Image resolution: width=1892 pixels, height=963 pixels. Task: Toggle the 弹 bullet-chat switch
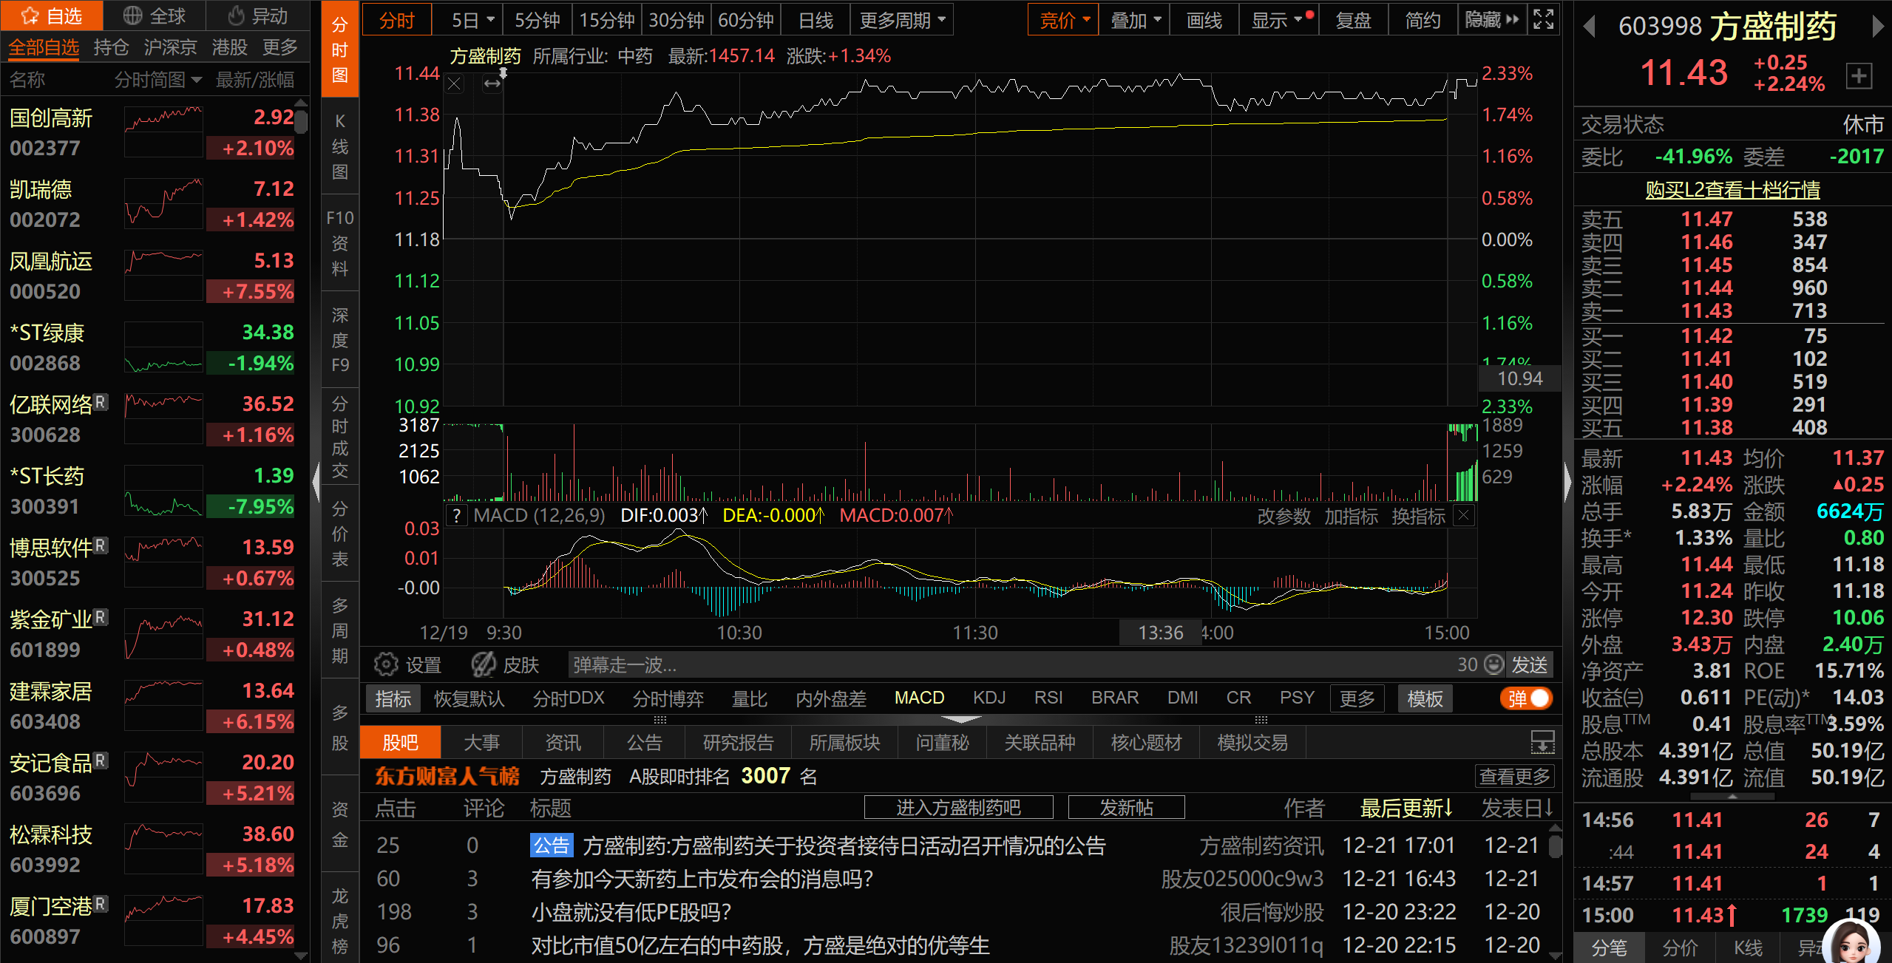click(1526, 698)
